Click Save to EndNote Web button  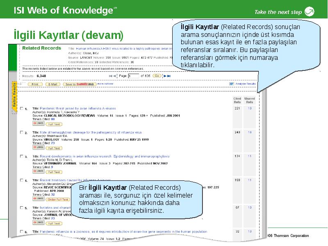(80, 84)
